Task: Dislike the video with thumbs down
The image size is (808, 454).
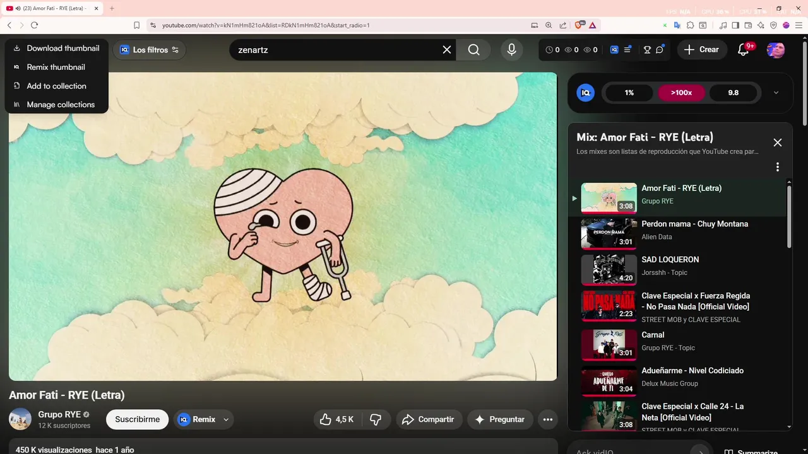Action: point(376,419)
